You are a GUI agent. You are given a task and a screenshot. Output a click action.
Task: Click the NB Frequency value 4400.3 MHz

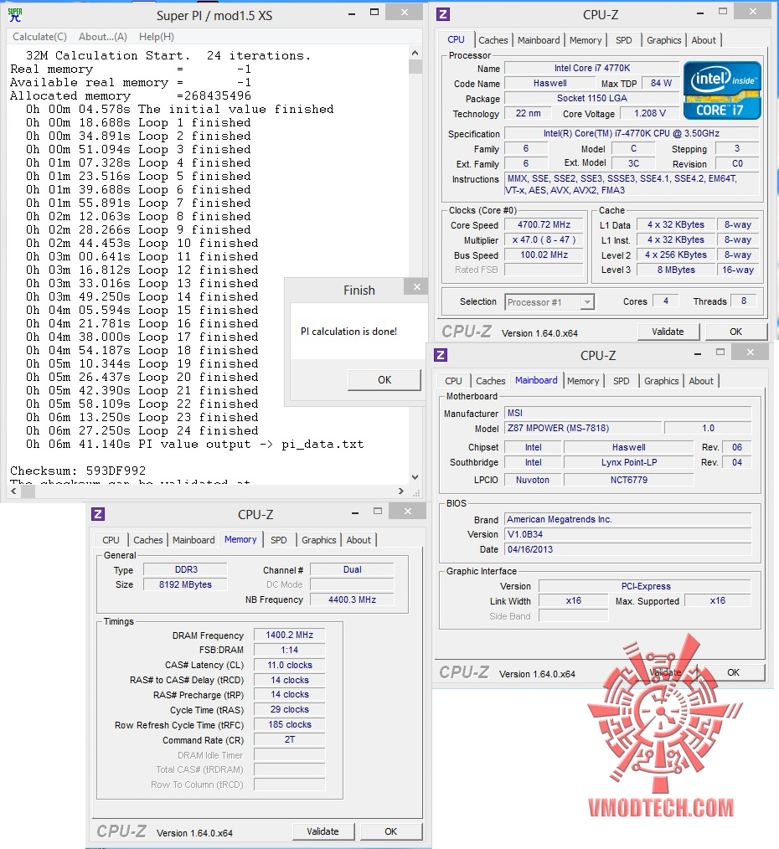point(352,599)
